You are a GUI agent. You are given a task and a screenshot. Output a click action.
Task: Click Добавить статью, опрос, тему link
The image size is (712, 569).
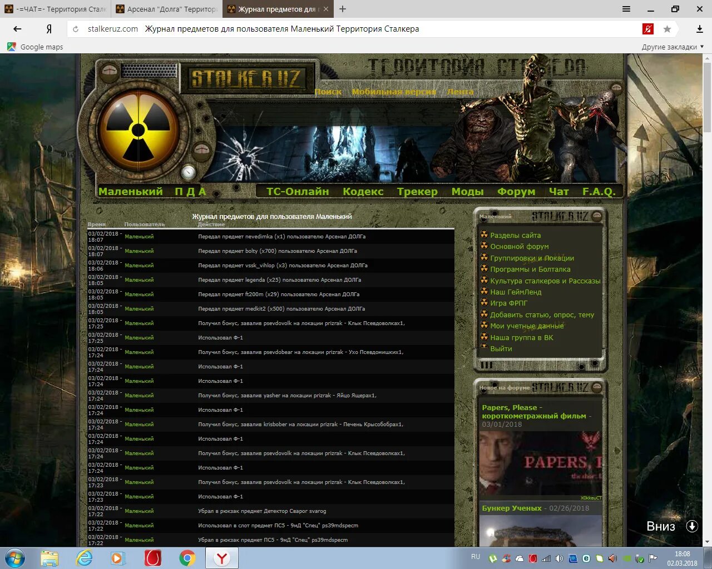(x=542, y=315)
